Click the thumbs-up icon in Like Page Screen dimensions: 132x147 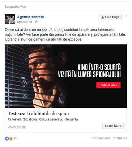102,17
